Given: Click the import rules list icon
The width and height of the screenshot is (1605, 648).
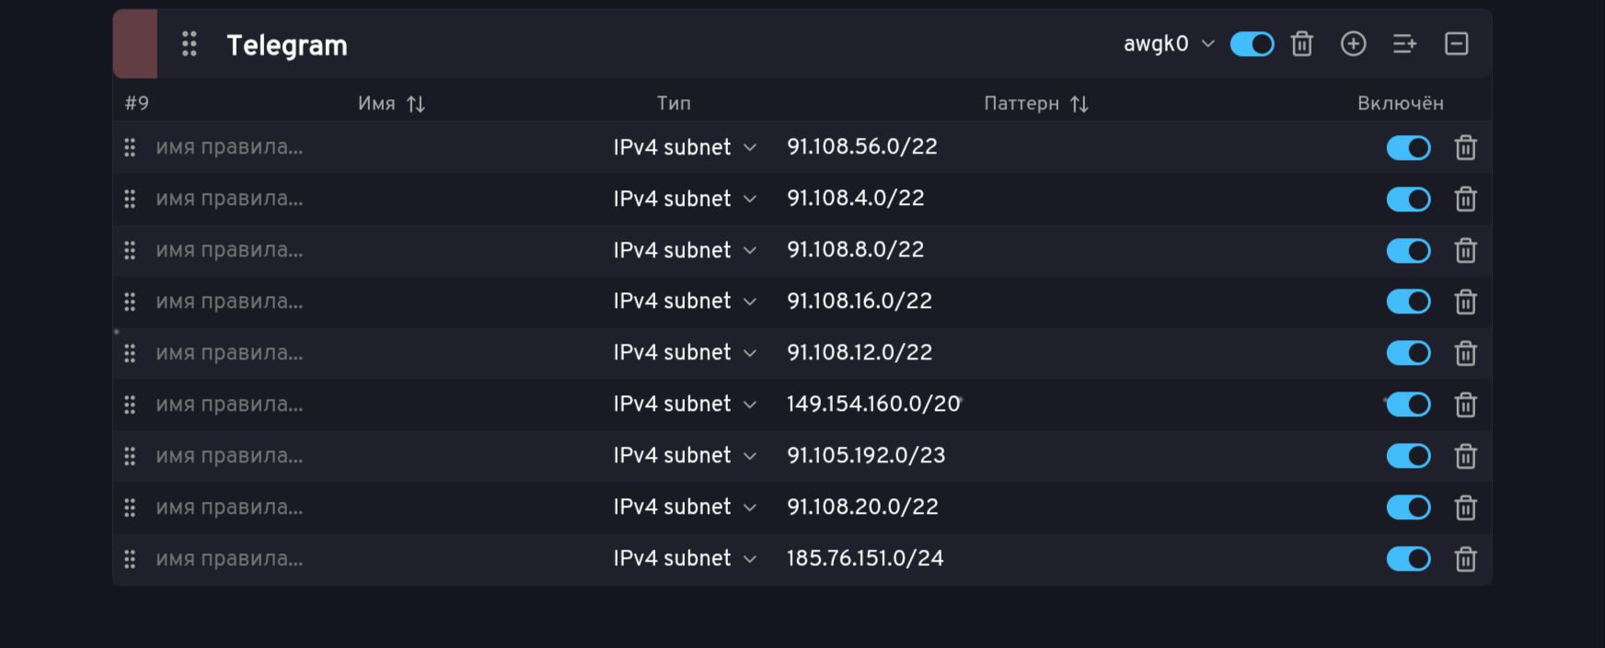Looking at the screenshot, I should point(1404,44).
